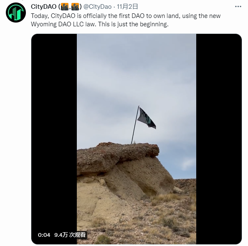Click the first cityscape emoji in name
Viewport: 248px width, 246px height.
pos(65,7)
